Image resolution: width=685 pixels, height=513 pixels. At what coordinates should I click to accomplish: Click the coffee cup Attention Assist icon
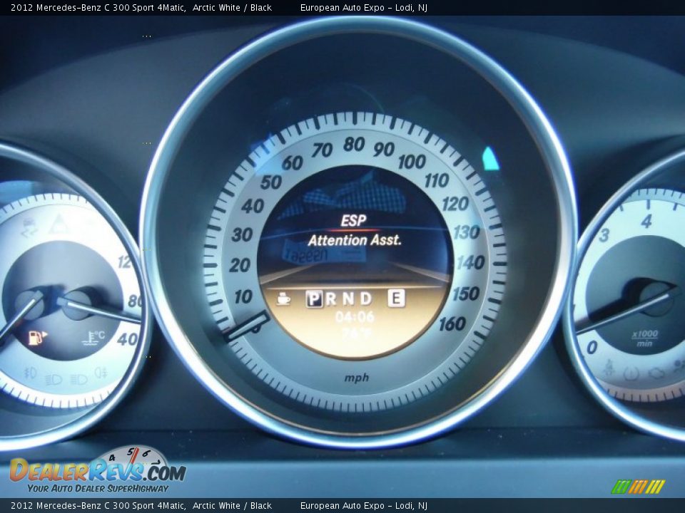[283, 299]
